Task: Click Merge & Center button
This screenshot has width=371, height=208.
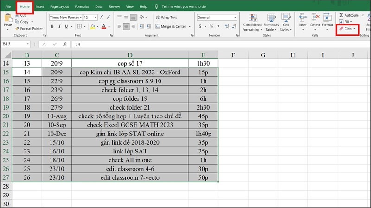Action: pos(171,26)
